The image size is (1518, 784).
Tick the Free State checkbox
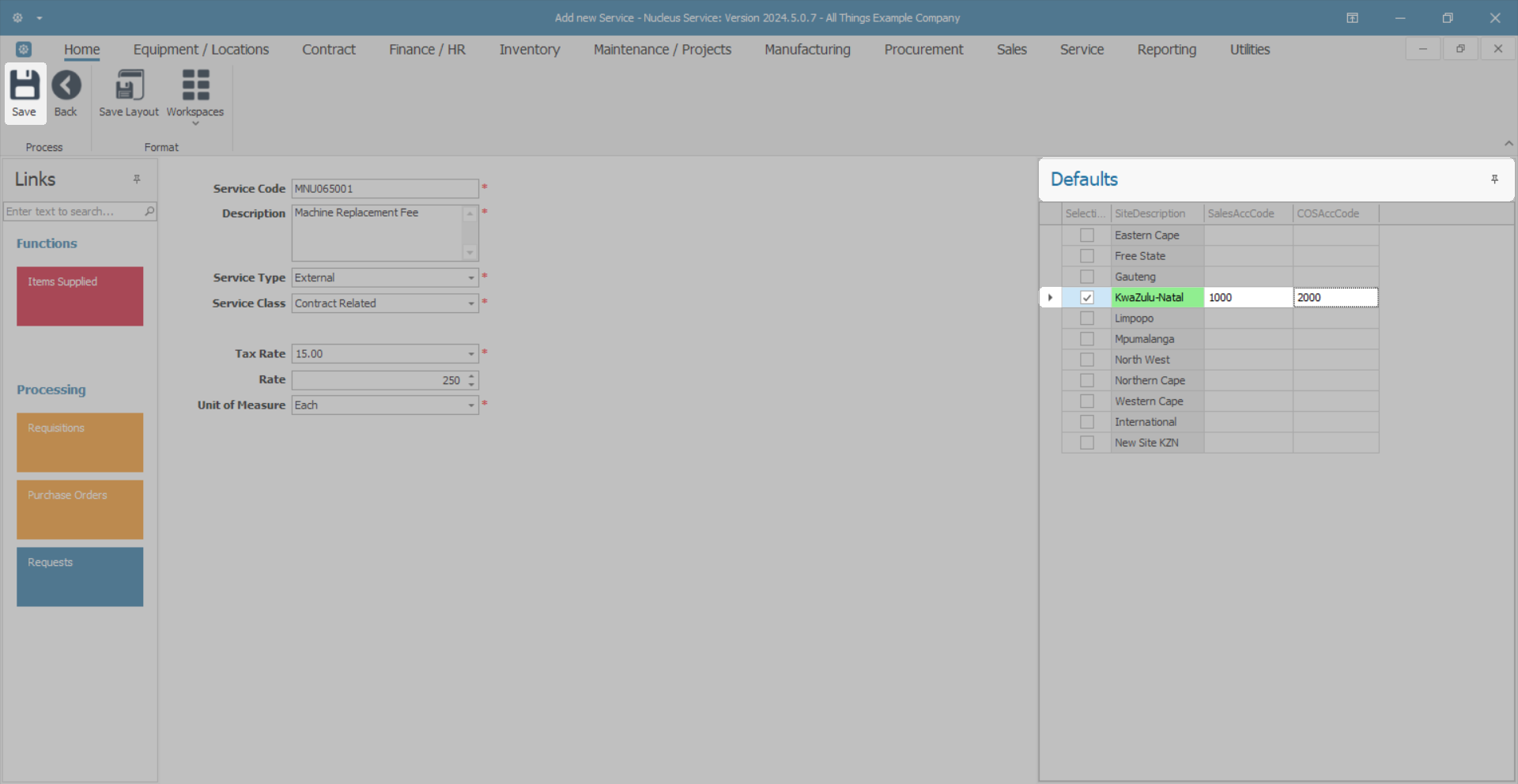[x=1087, y=256]
